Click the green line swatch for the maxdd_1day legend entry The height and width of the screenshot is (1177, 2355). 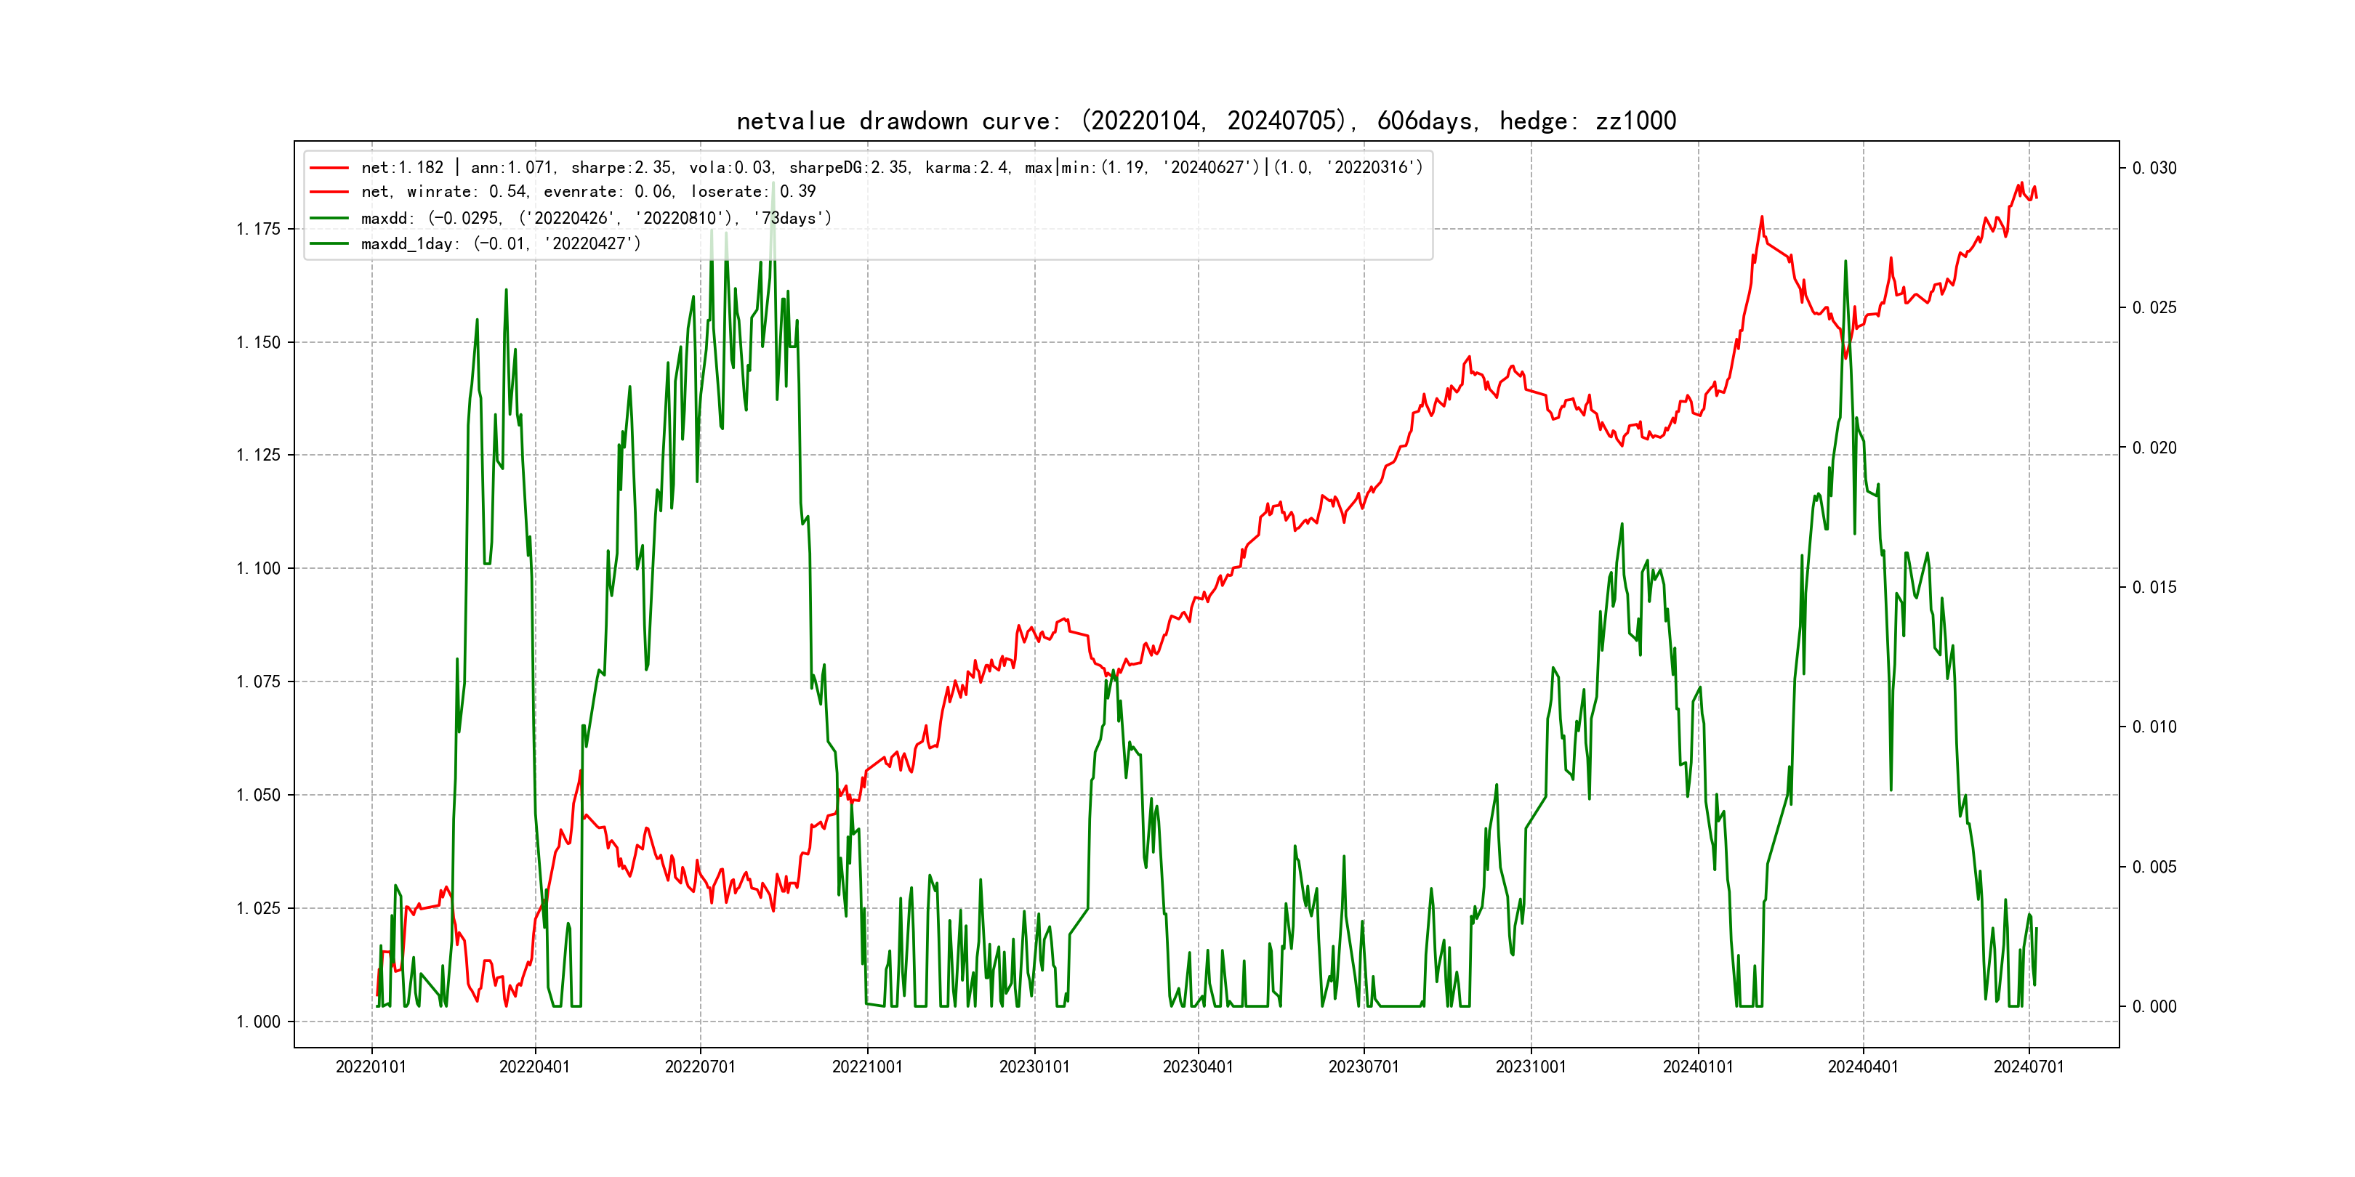(329, 244)
